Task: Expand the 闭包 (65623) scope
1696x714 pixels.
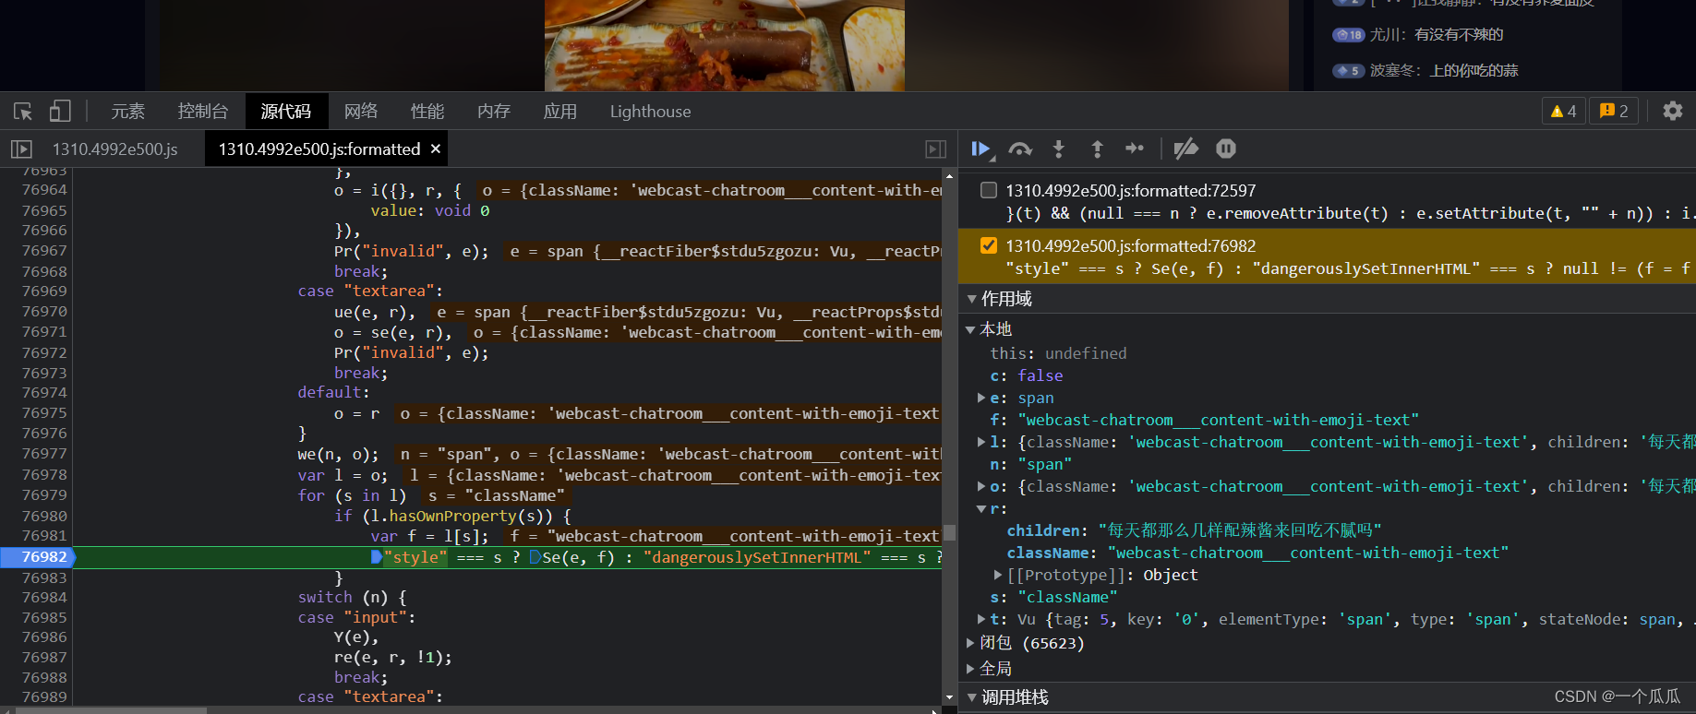Action: tap(969, 642)
